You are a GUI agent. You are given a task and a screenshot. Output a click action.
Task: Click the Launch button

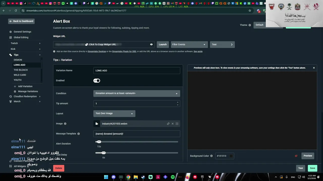pos(163,44)
